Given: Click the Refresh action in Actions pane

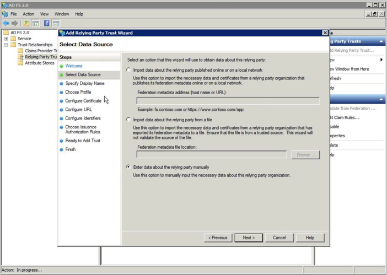Looking at the screenshot, I should click(x=336, y=78).
